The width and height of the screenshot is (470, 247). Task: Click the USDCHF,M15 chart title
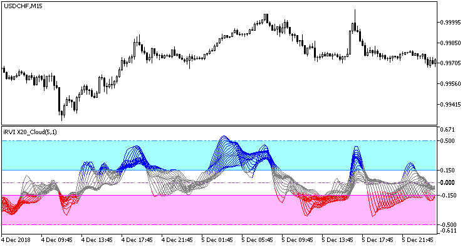[x=23, y=6]
